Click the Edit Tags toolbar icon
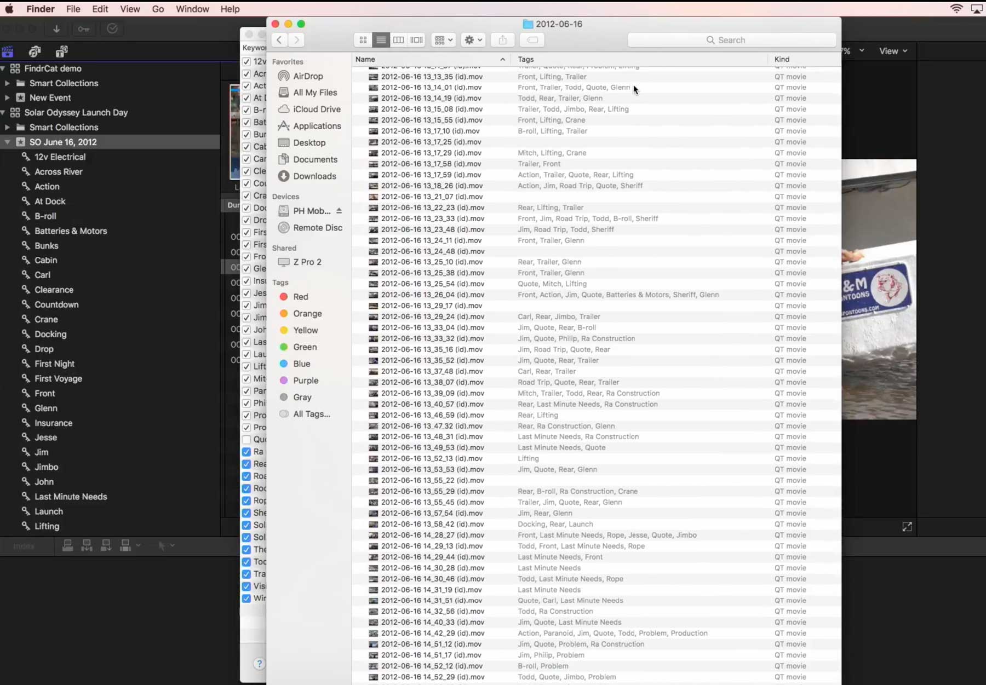Image resolution: width=986 pixels, height=685 pixels. pos(532,40)
